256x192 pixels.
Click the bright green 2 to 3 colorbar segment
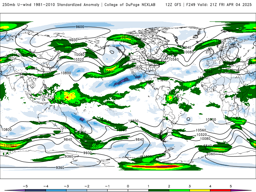179,190
